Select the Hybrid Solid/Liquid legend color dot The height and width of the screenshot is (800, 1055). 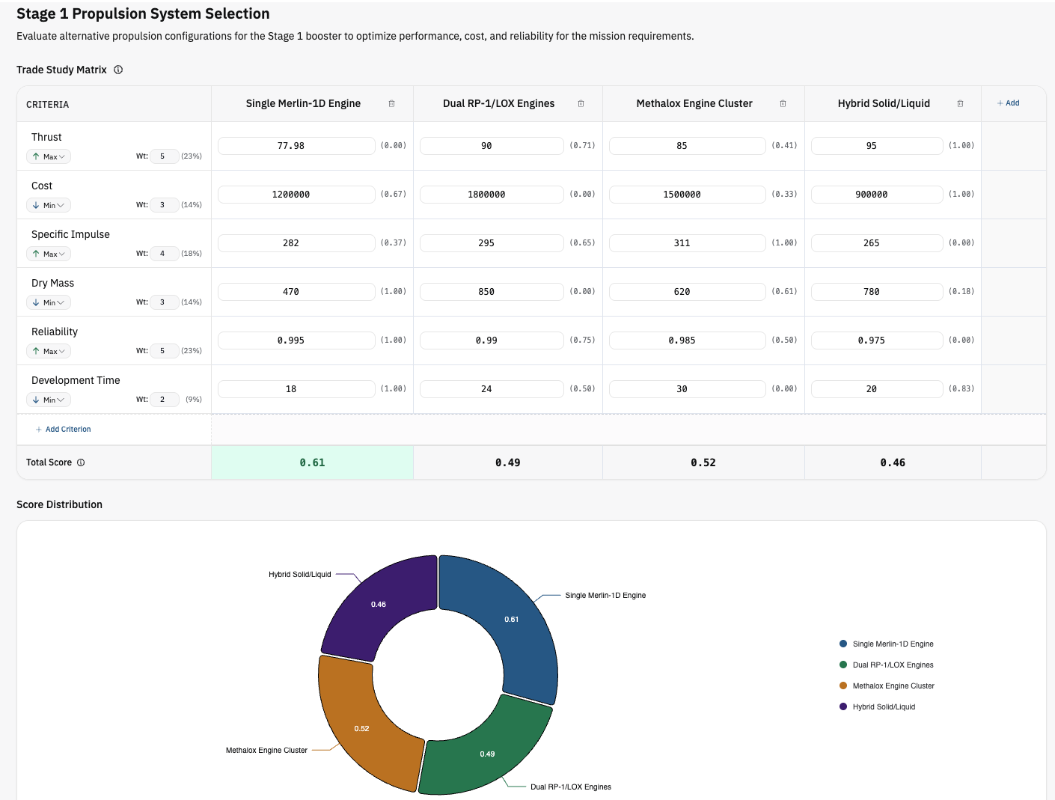842,706
